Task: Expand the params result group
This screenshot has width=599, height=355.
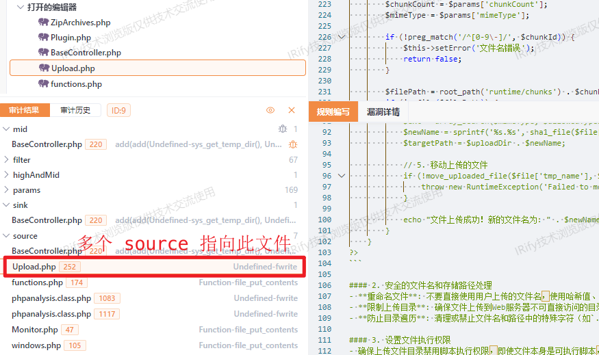Action: coord(6,189)
